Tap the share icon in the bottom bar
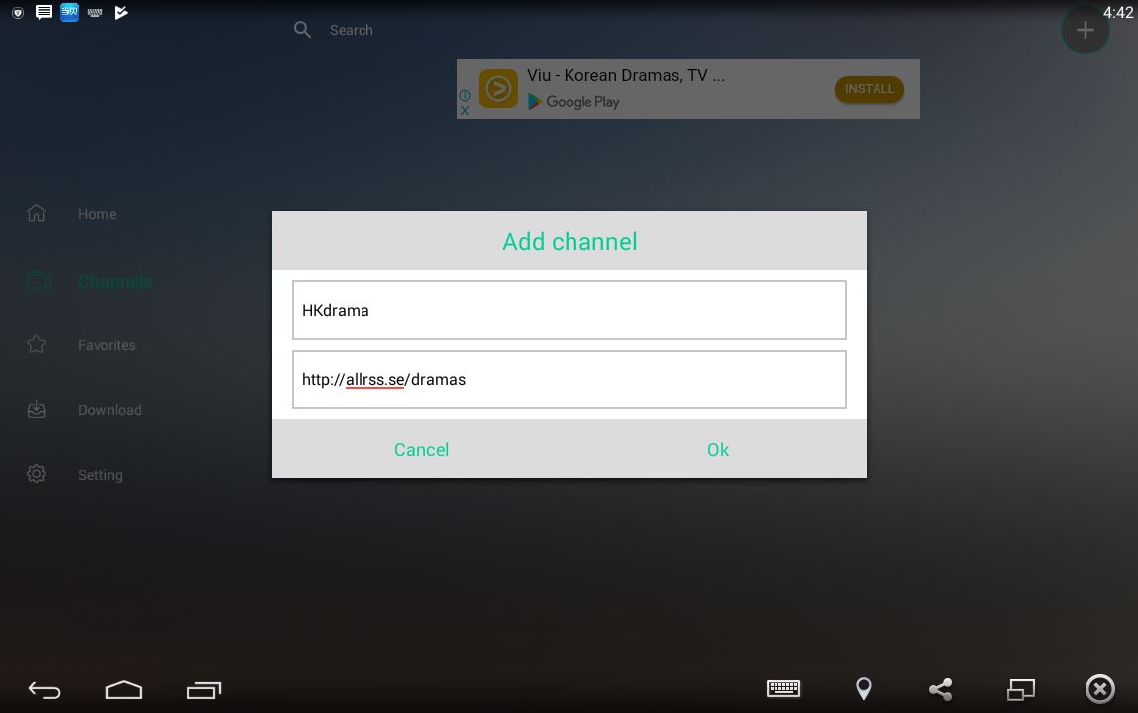This screenshot has height=713, width=1138. (940, 689)
